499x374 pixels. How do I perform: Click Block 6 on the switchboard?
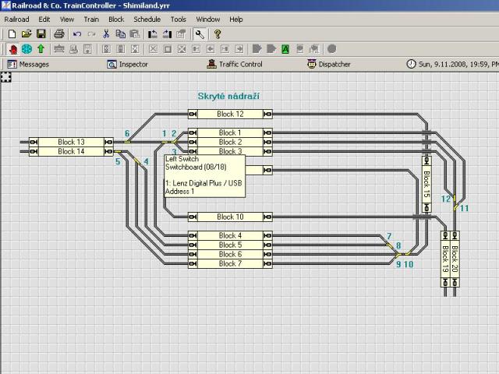click(x=230, y=255)
